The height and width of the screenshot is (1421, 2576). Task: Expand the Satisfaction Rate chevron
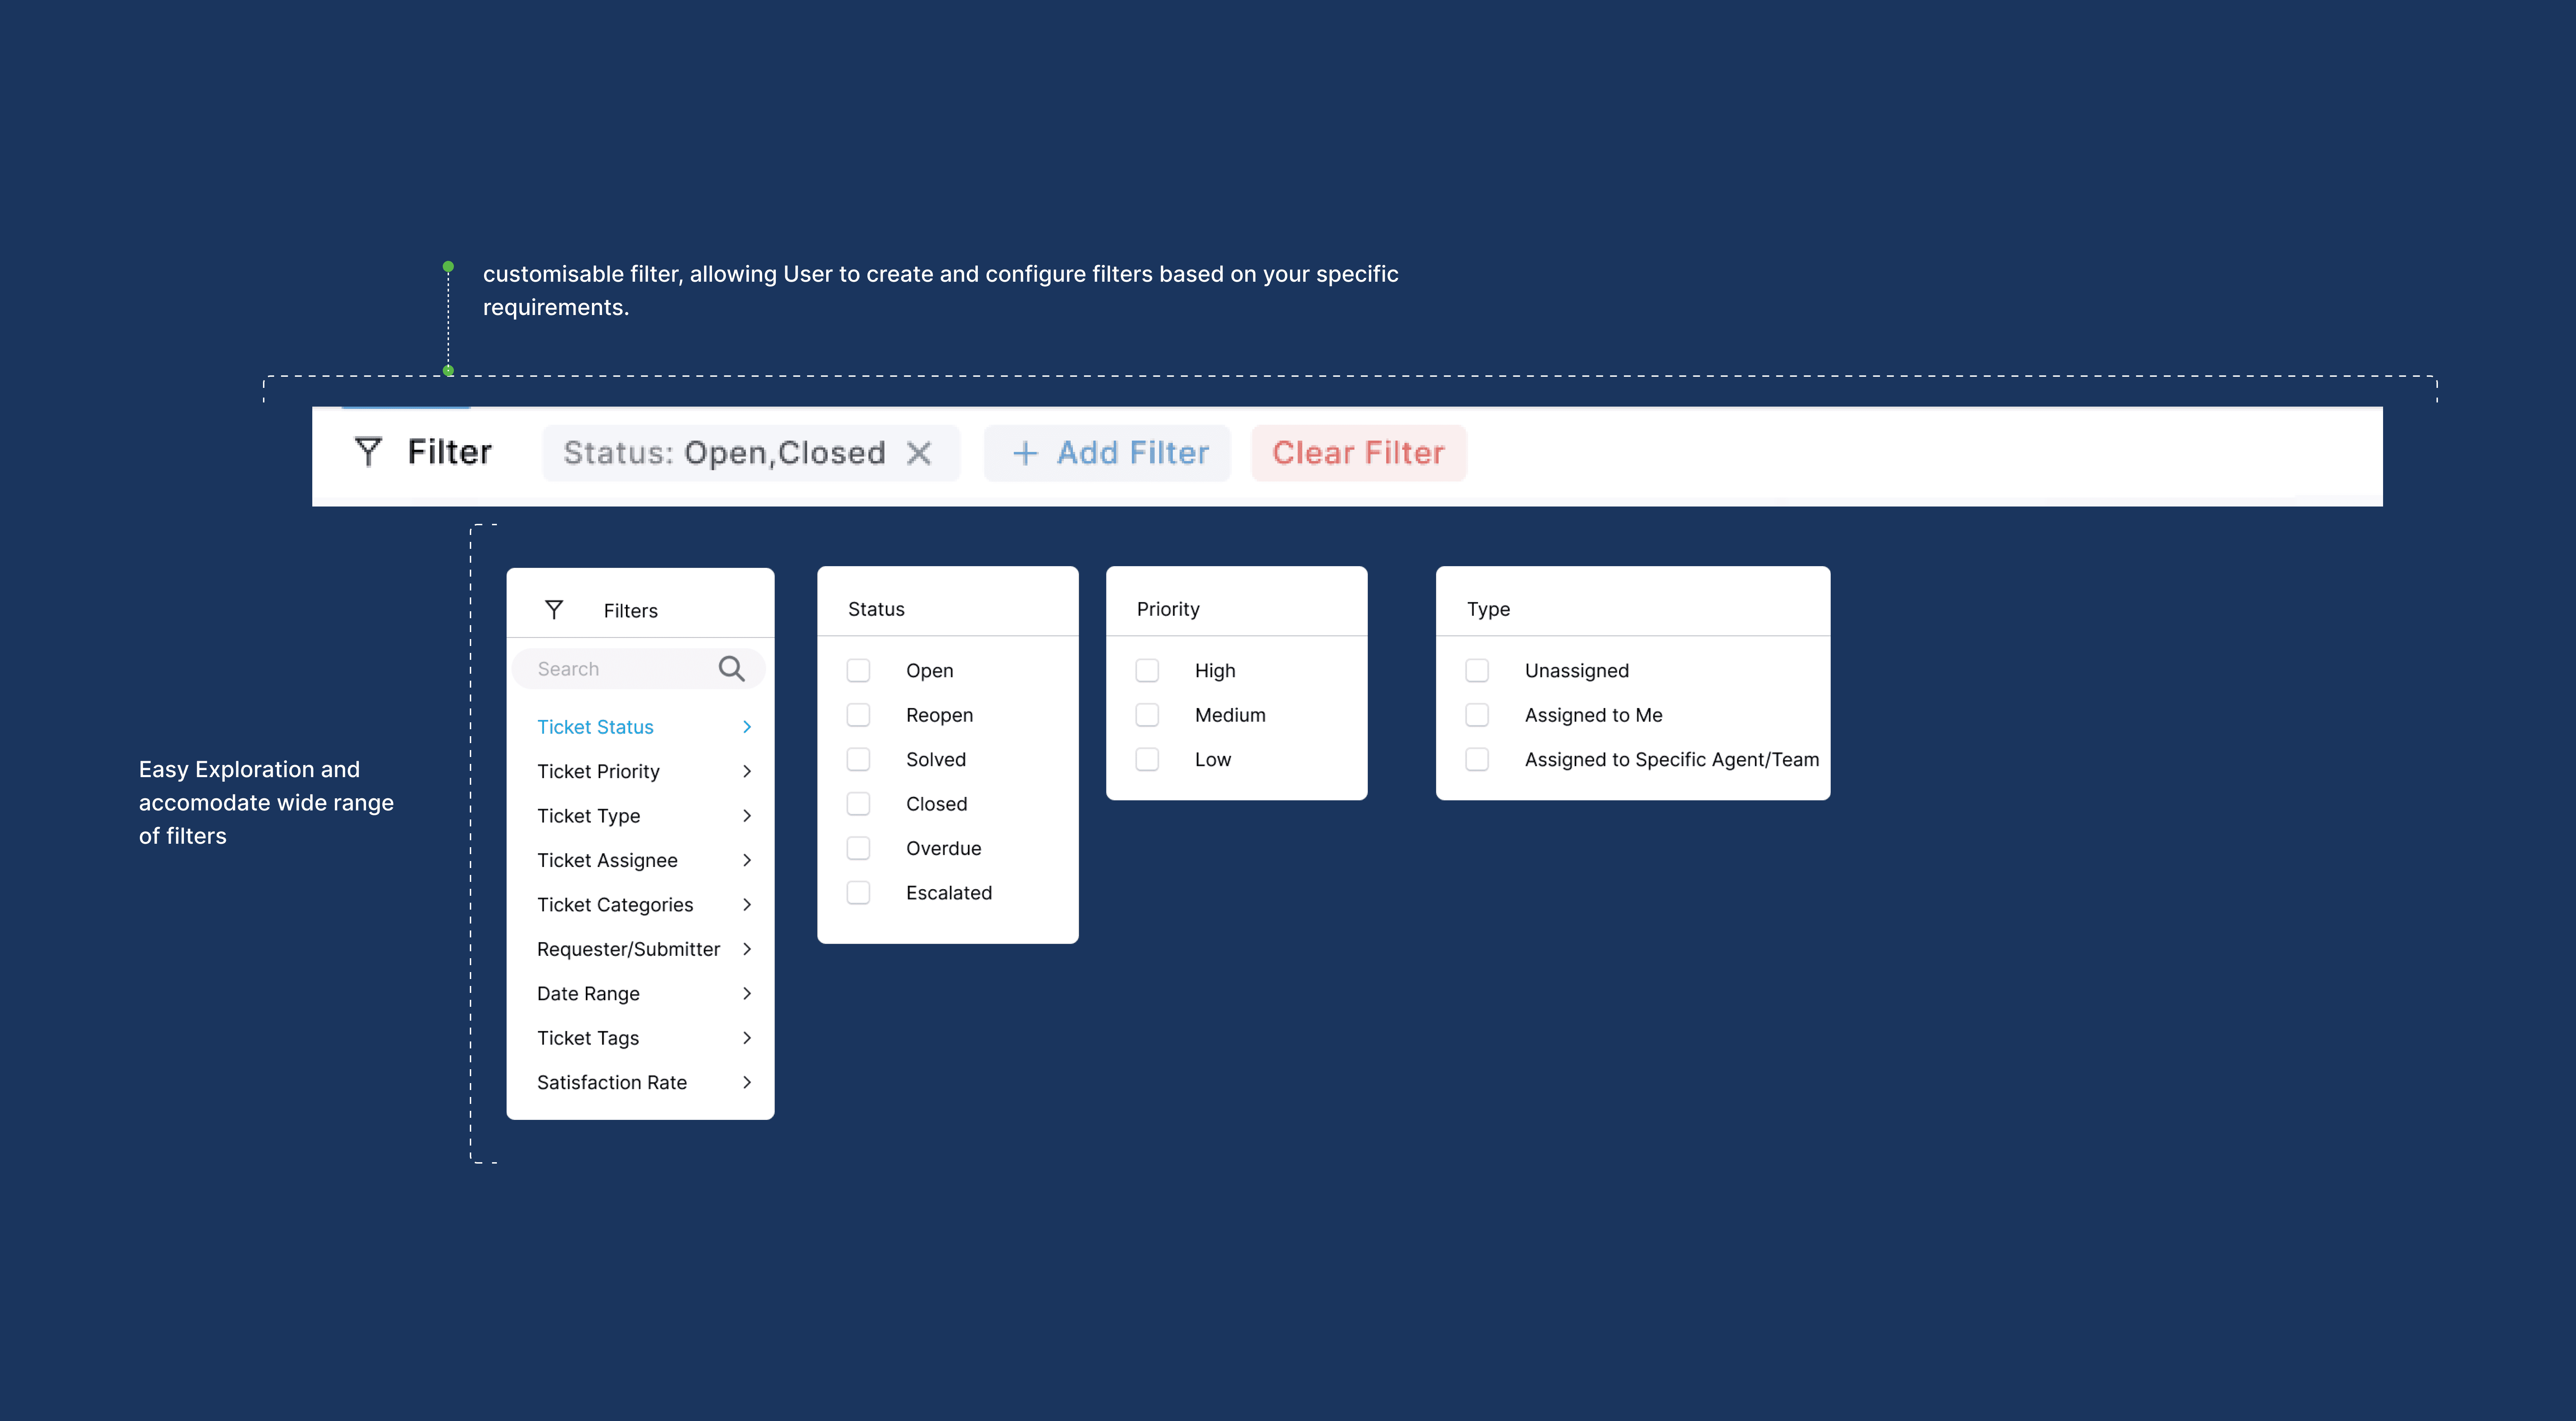pos(747,1082)
